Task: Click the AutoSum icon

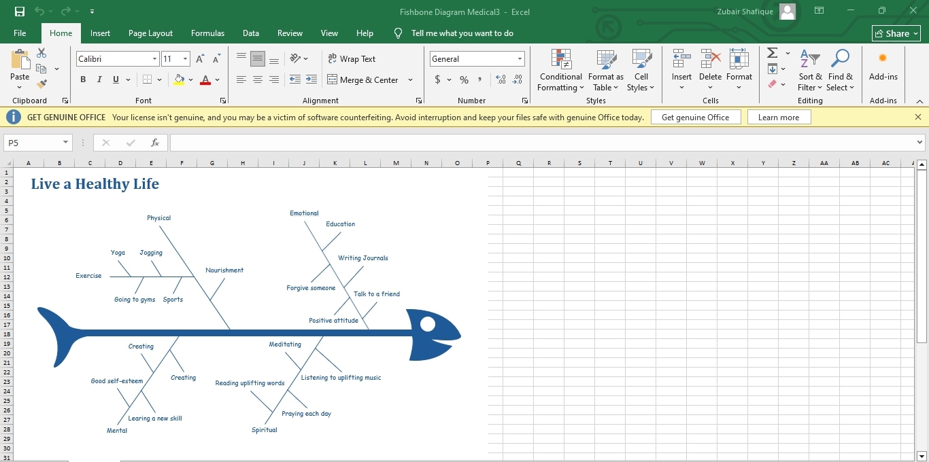Action: click(x=772, y=52)
